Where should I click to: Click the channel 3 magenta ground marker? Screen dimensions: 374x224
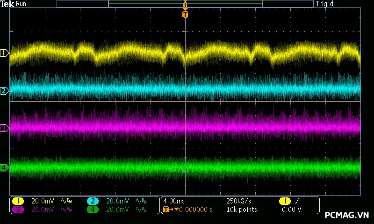(x=4, y=127)
